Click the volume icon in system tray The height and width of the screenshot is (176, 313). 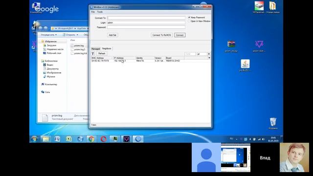[x=264, y=139]
